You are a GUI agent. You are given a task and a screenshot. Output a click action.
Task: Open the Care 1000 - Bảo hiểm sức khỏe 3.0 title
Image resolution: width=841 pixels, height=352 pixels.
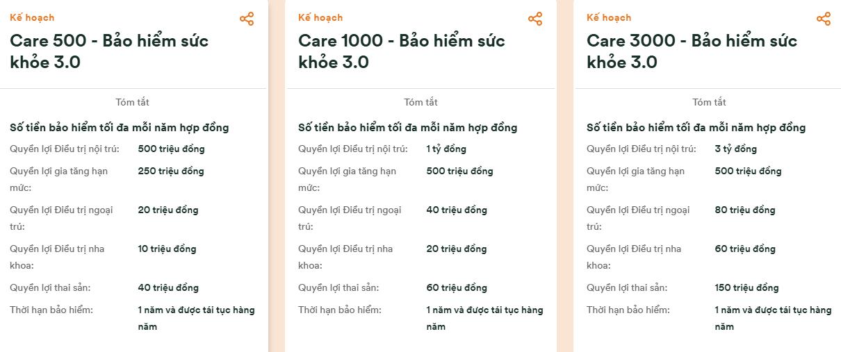(x=402, y=51)
